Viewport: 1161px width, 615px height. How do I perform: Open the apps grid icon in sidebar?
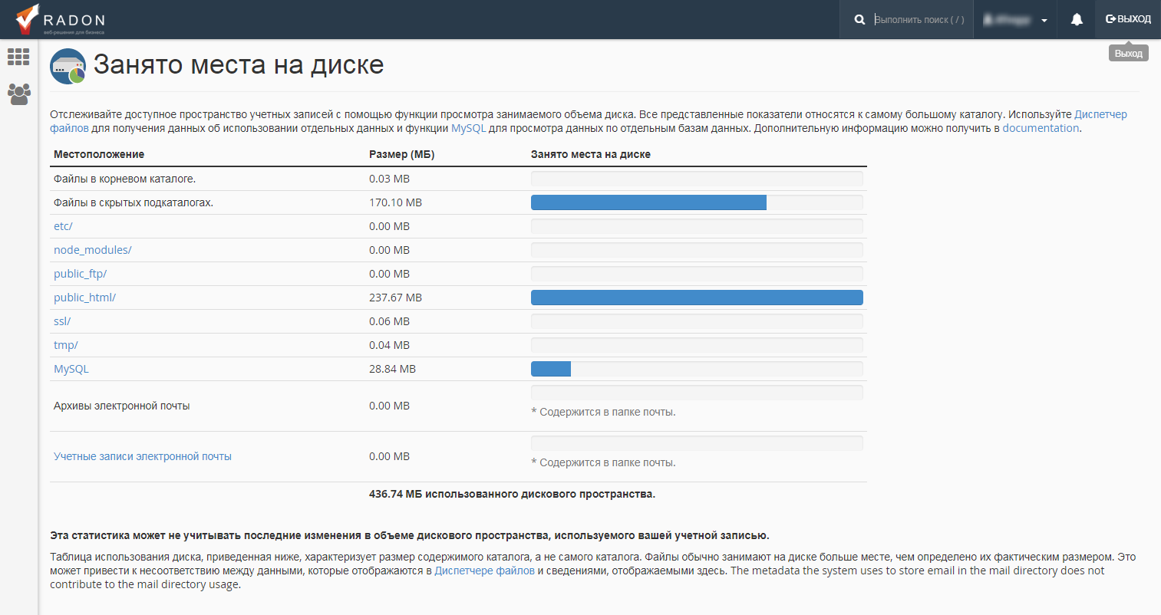(x=18, y=56)
